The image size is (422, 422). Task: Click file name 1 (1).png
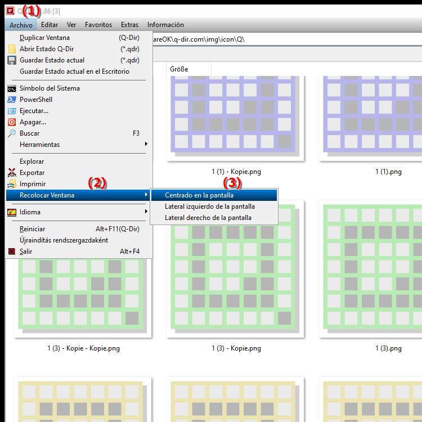388,172
